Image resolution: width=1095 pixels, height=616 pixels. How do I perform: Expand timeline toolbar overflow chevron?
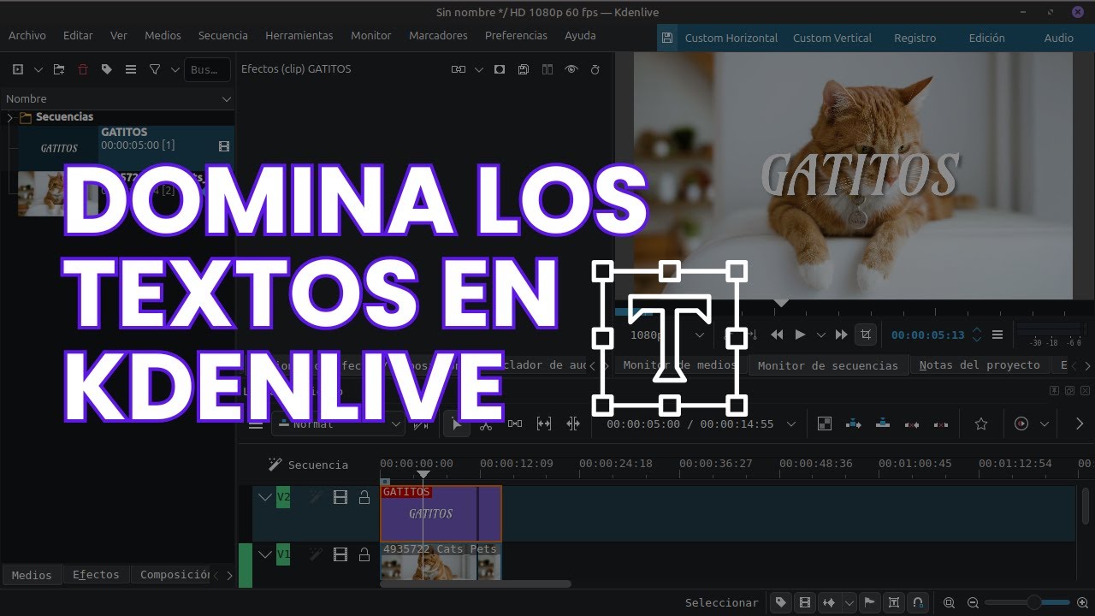click(1079, 423)
